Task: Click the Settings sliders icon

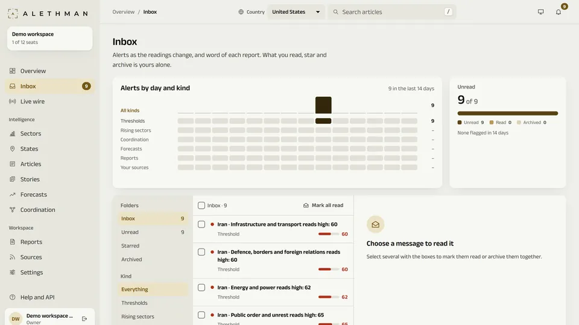Action: click(x=13, y=272)
